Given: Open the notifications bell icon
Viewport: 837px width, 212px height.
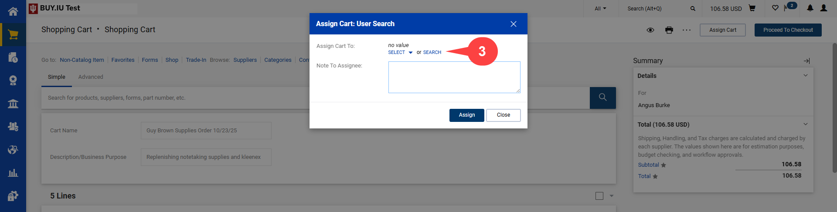Looking at the screenshot, I should (x=810, y=8).
